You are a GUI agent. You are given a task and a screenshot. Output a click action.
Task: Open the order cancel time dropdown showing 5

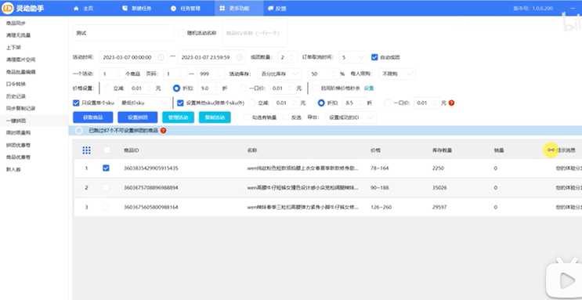pos(352,57)
